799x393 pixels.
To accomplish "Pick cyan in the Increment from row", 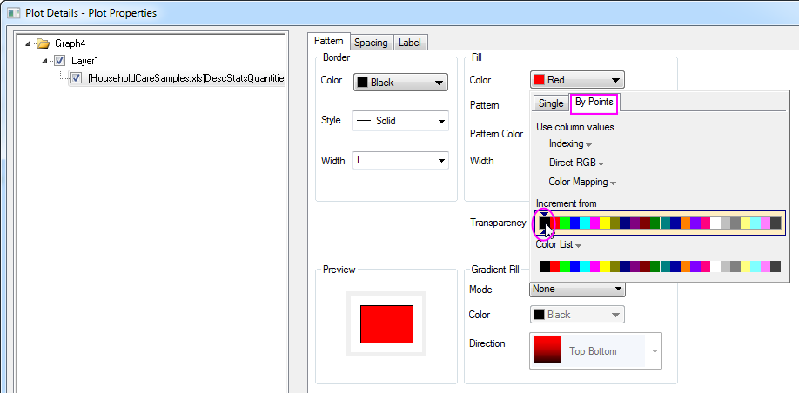I will (585, 223).
